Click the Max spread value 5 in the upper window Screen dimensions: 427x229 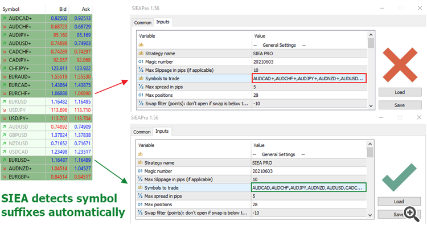click(x=254, y=87)
